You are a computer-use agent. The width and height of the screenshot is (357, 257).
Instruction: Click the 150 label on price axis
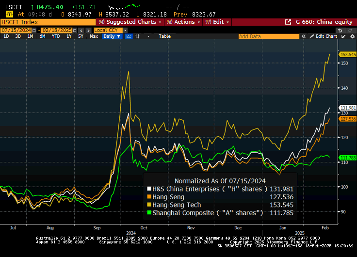point(344,64)
